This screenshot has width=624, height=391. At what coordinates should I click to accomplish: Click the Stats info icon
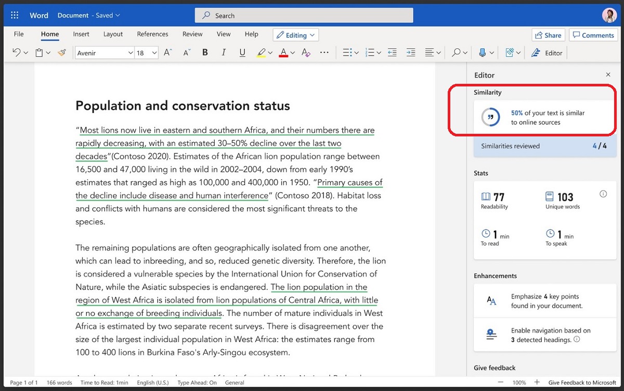click(603, 194)
